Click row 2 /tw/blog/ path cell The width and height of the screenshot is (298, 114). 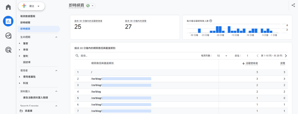pyautogui.click(x=121, y=79)
